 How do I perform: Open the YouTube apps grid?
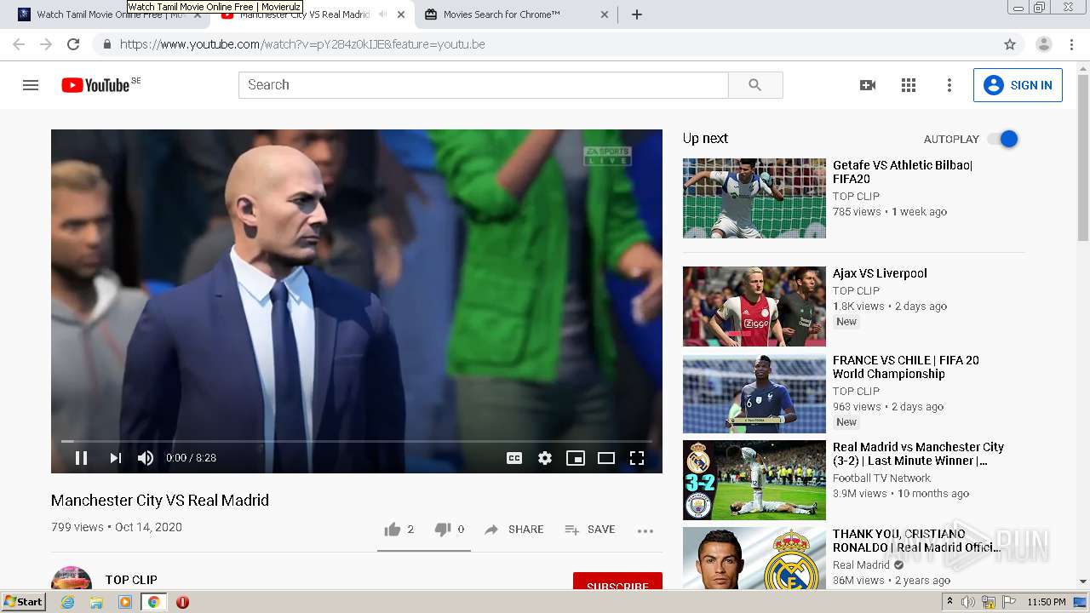tap(909, 85)
